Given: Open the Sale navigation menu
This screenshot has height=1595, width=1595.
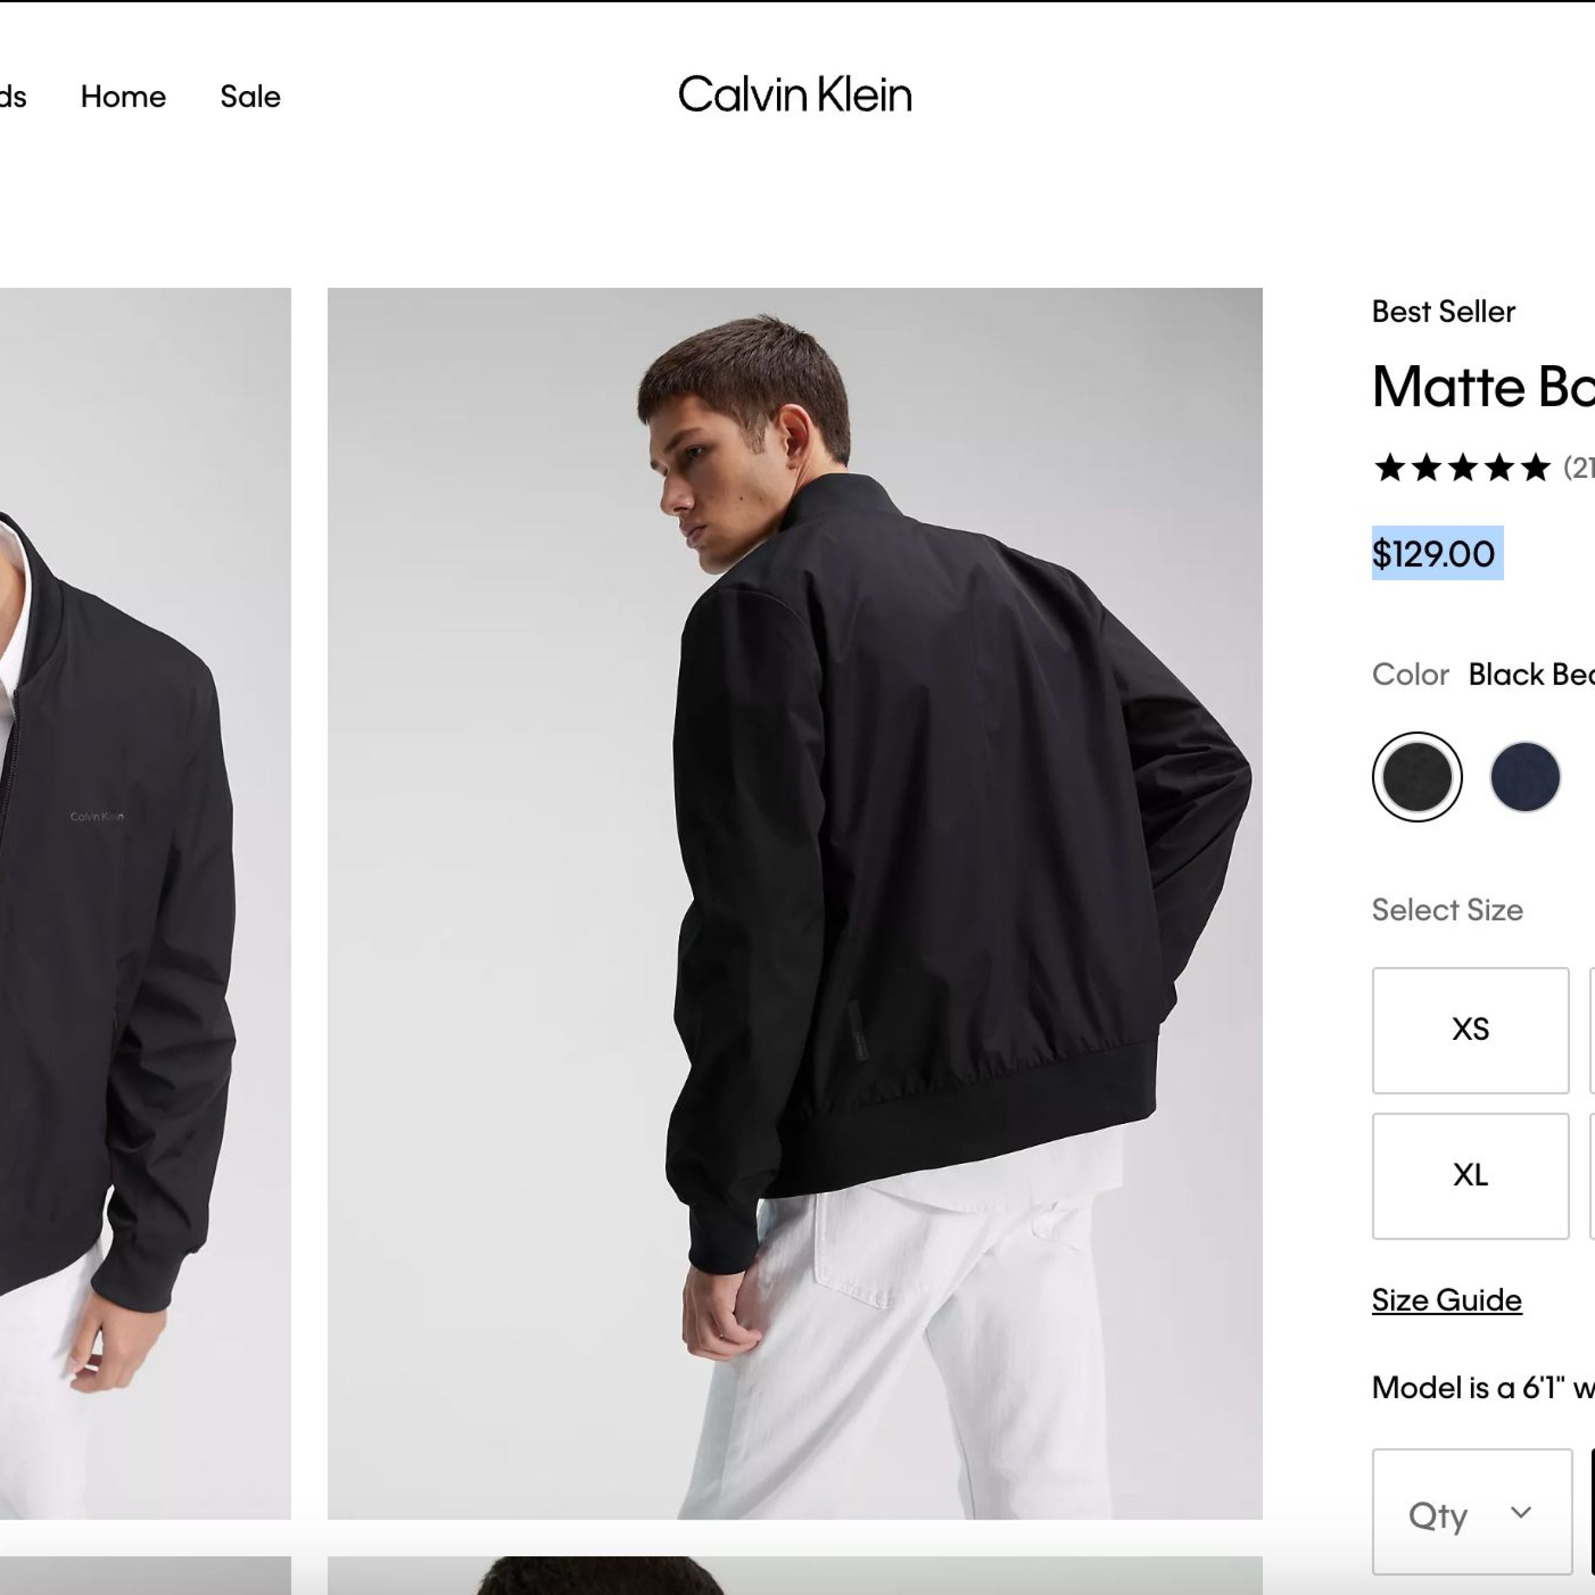Looking at the screenshot, I should (x=250, y=97).
